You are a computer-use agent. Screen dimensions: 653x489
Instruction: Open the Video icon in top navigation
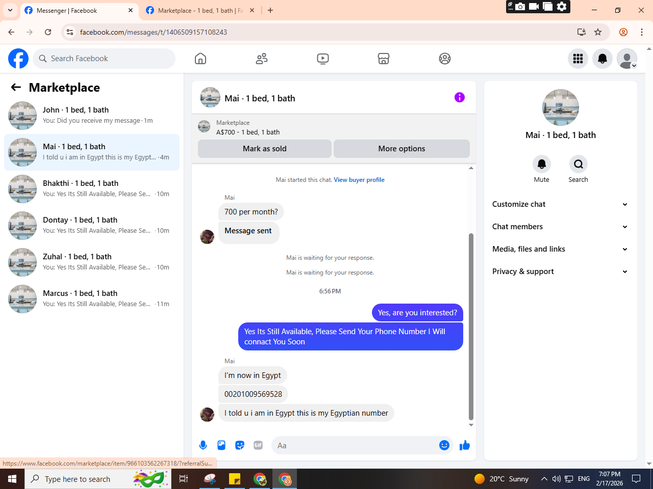click(323, 59)
